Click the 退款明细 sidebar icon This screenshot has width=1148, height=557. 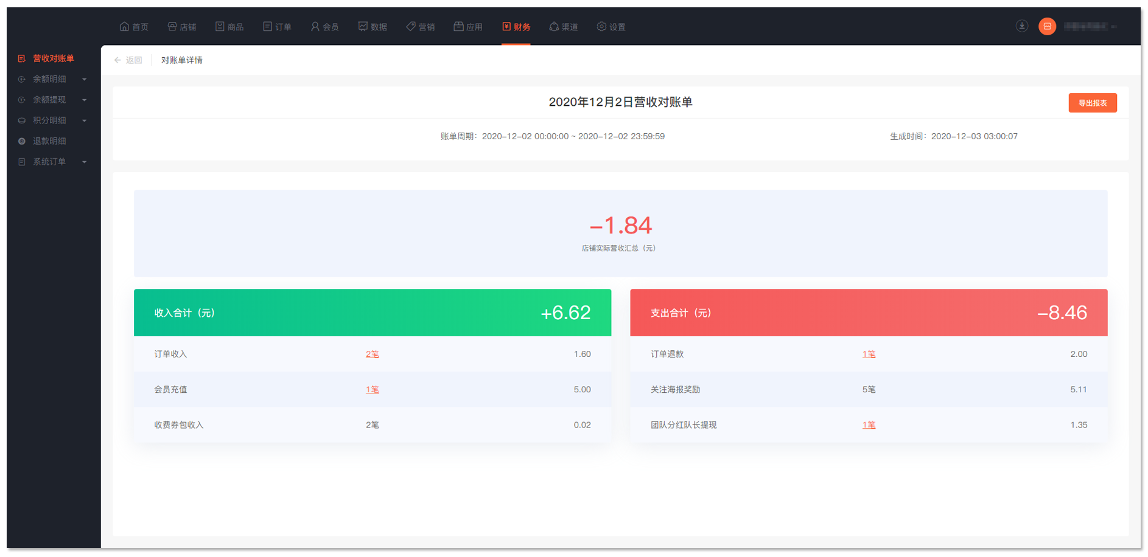pos(22,141)
